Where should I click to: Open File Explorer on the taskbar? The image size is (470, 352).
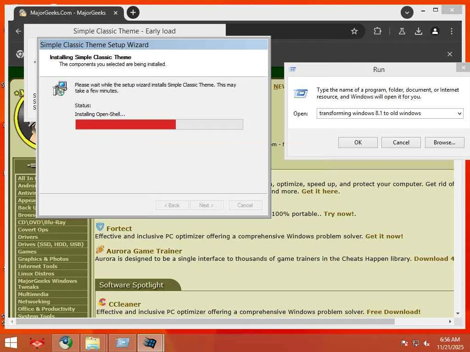[93, 343]
